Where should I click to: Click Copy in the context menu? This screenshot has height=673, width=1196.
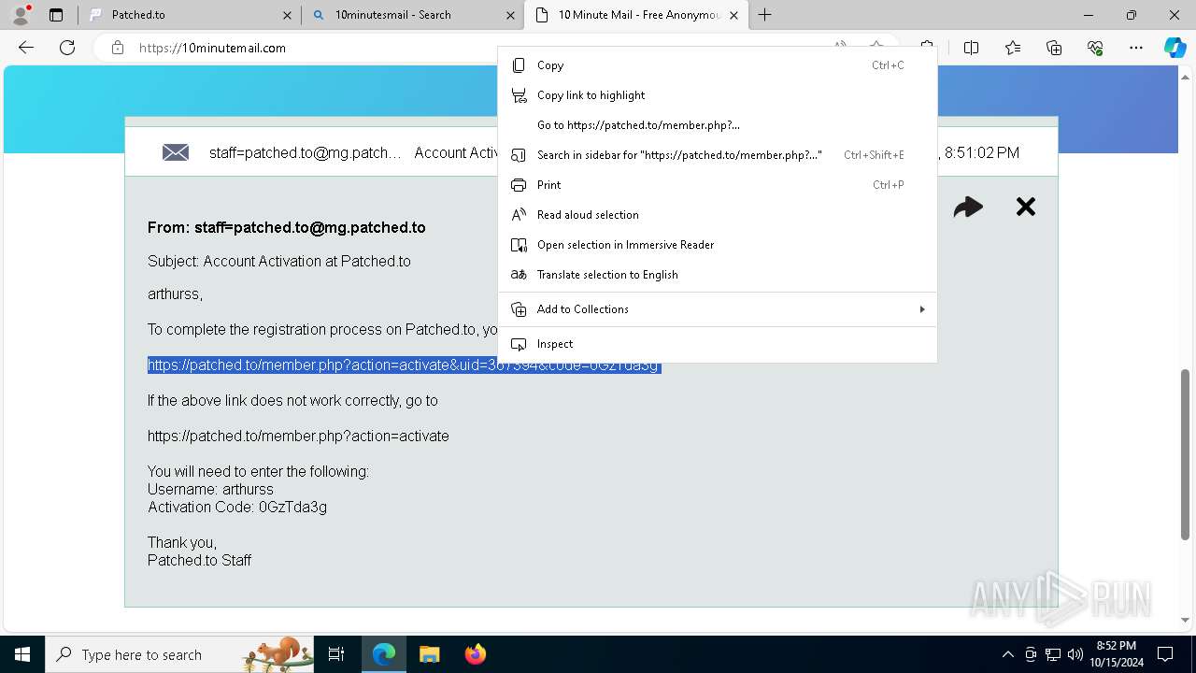coord(717,65)
